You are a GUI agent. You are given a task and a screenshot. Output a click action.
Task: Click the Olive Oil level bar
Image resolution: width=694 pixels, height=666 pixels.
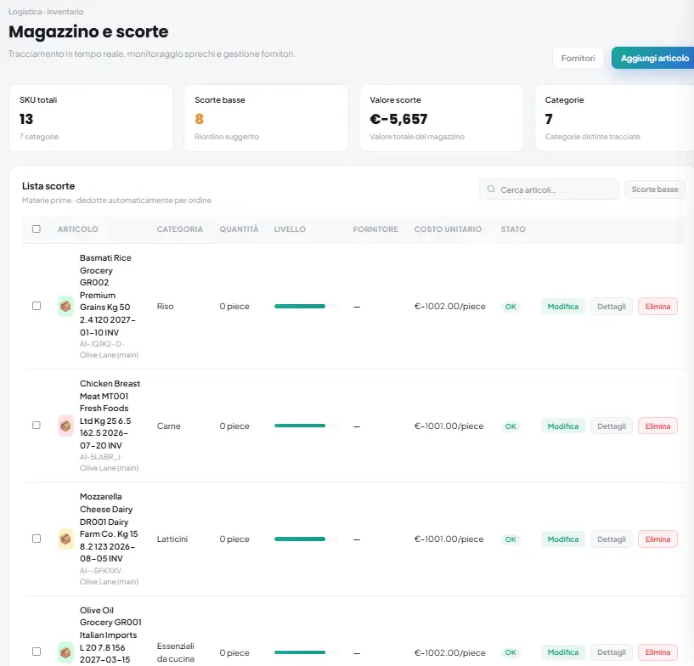point(307,652)
